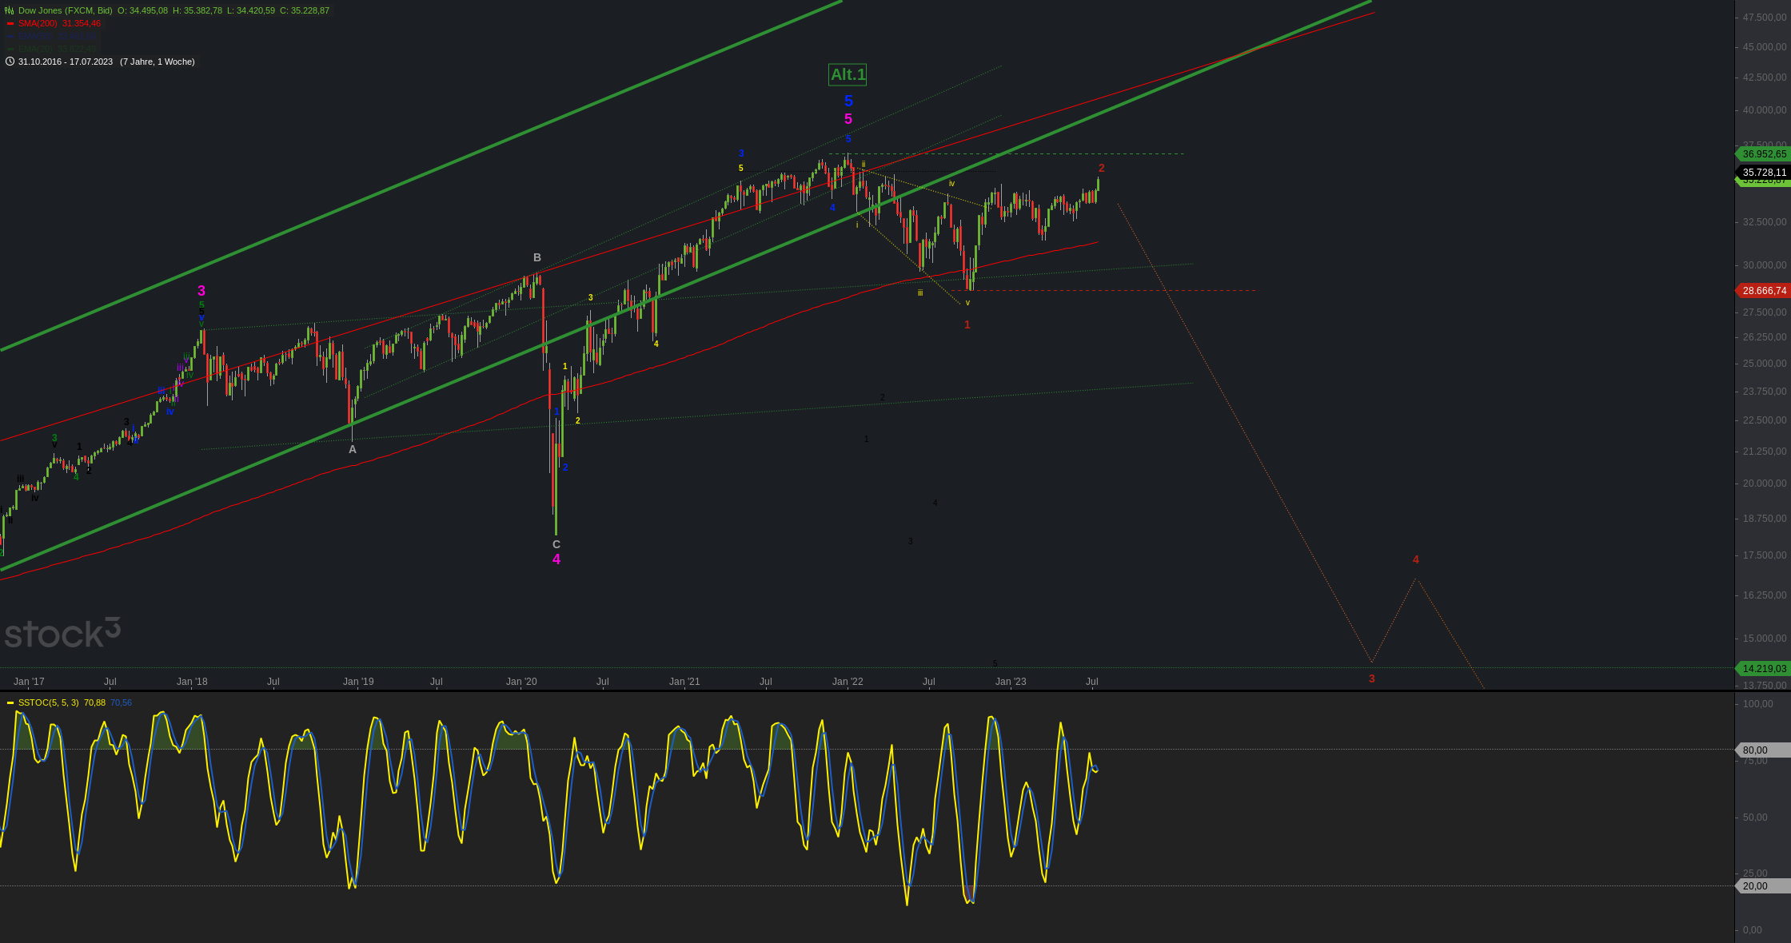Click the blue EMA(50) line marker
This screenshot has width=1791, height=943.
(10, 36)
